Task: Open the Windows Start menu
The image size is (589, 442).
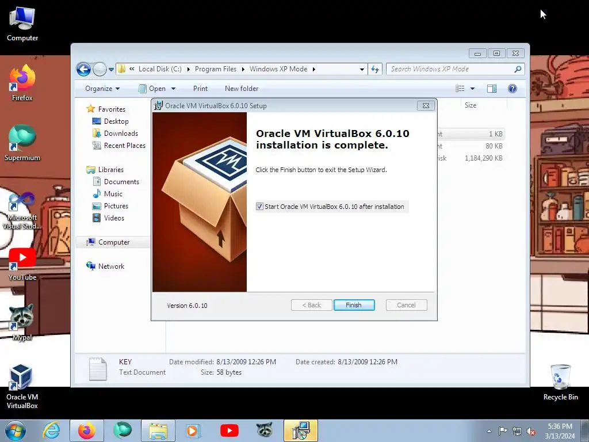Action: coord(16,430)
